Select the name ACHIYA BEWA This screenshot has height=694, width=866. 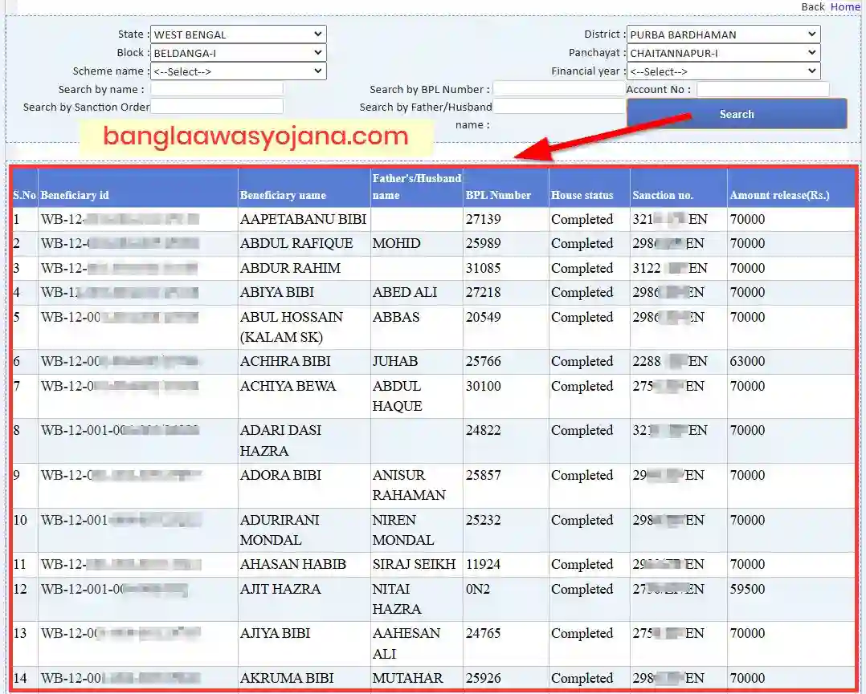288,386
